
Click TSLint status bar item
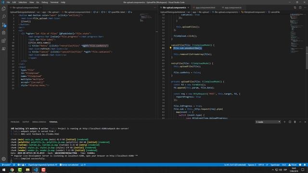pos(293,165)
